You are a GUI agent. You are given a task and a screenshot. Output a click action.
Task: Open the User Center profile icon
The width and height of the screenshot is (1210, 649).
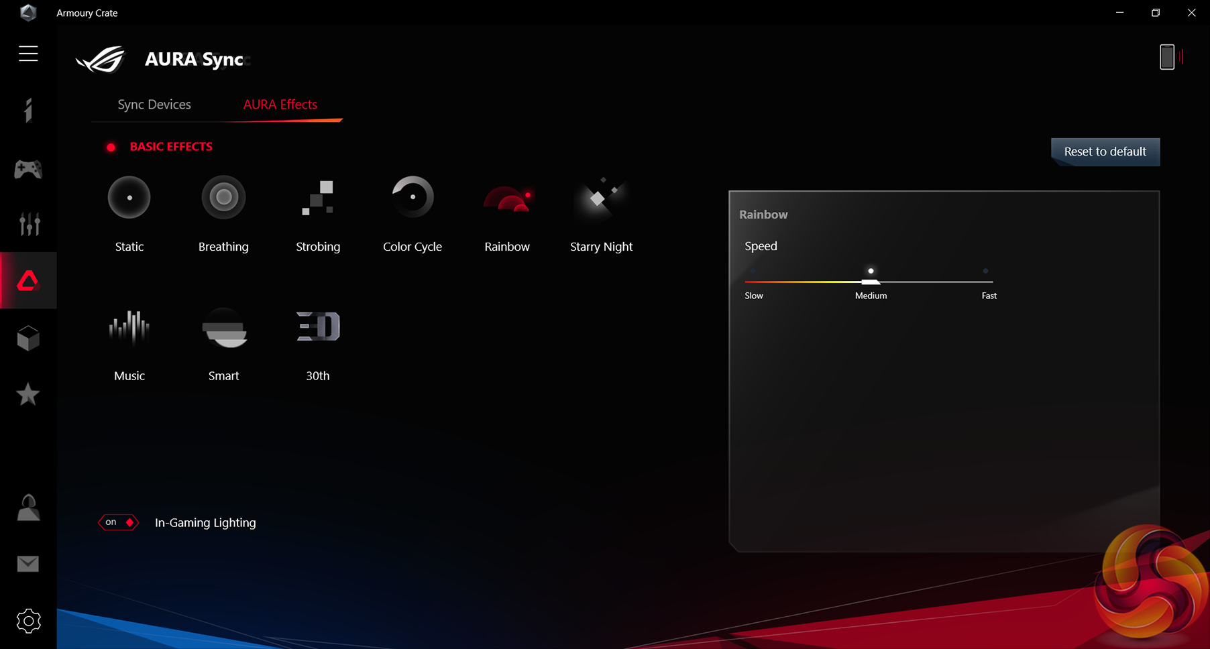28,508
